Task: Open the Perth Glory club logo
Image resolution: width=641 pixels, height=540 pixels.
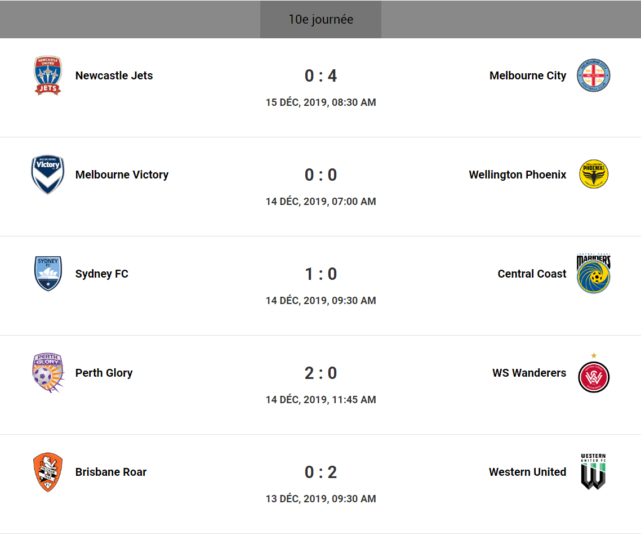Action: coord(48,373)
